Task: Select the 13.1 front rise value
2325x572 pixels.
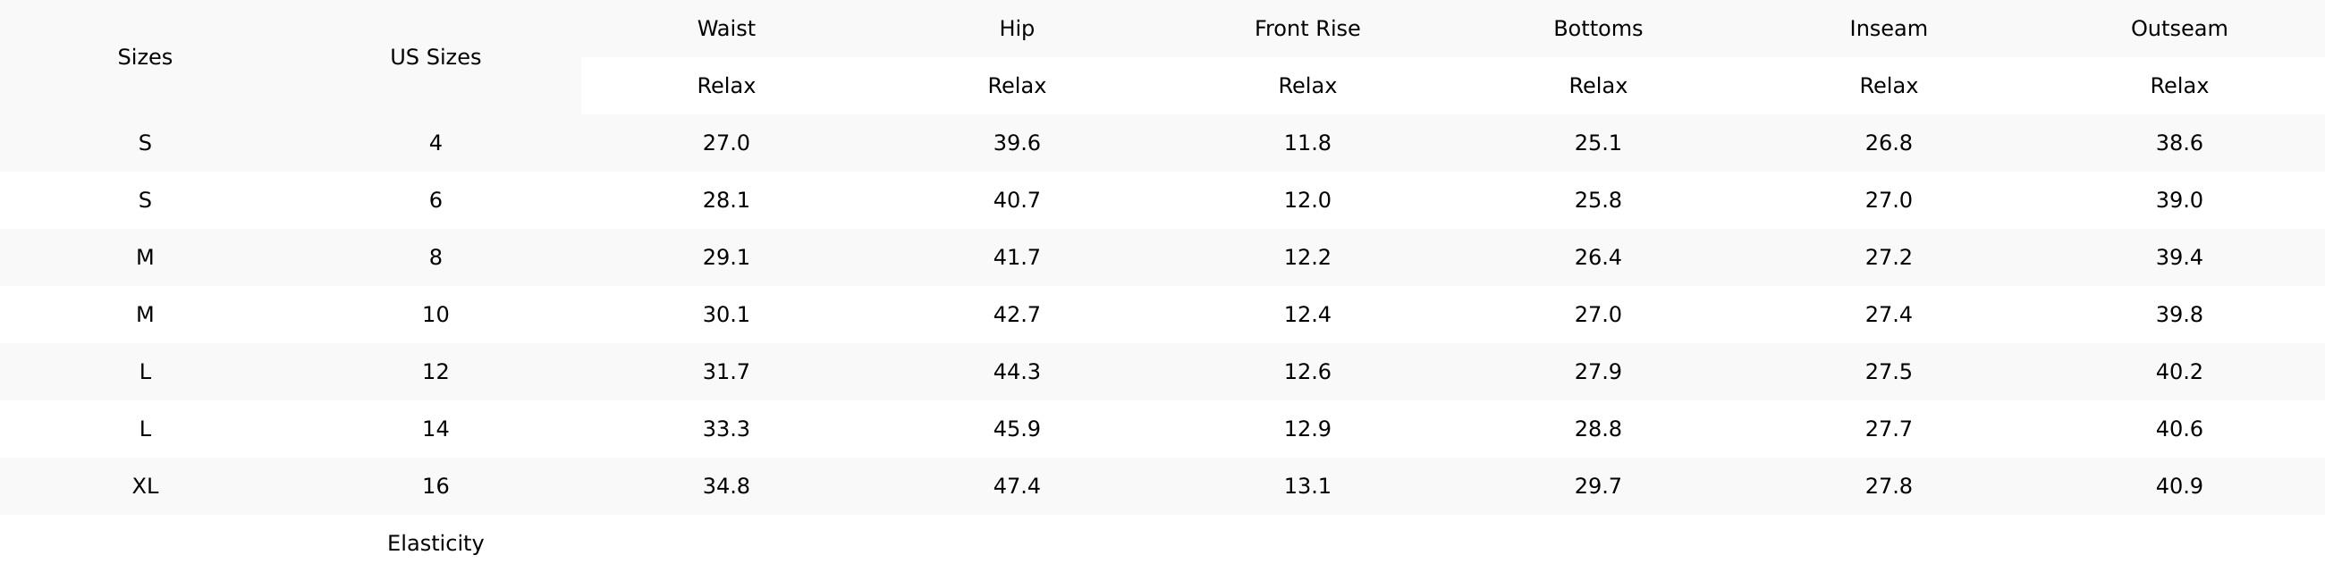Action: click(x=1306, y=486)
